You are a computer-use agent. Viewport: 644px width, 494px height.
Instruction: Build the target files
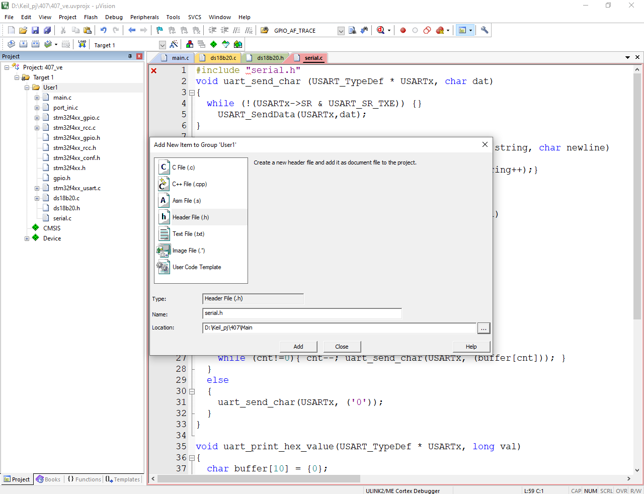(23, 44)
